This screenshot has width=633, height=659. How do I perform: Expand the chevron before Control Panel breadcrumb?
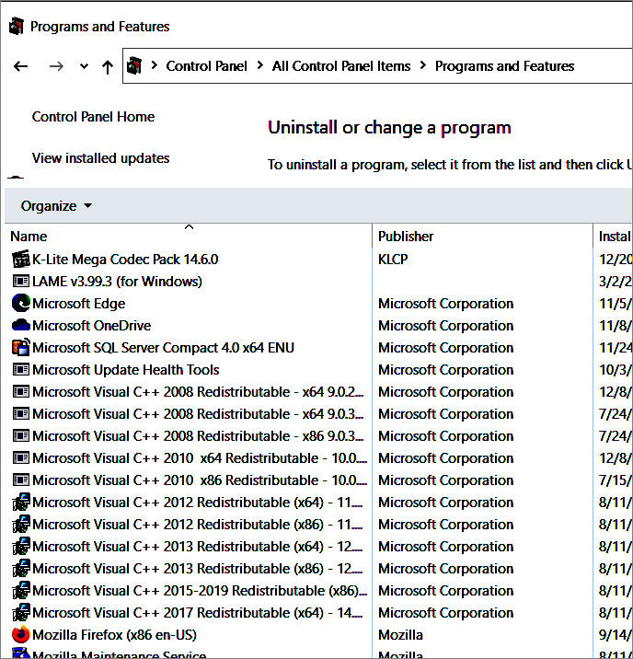tap(155, 65)
